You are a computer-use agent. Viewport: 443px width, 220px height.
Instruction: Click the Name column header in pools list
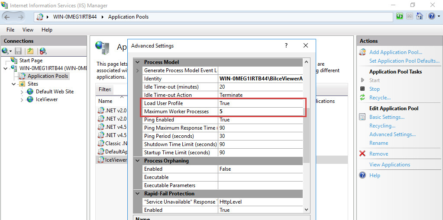pyautogui.click(x=105, y=101)
